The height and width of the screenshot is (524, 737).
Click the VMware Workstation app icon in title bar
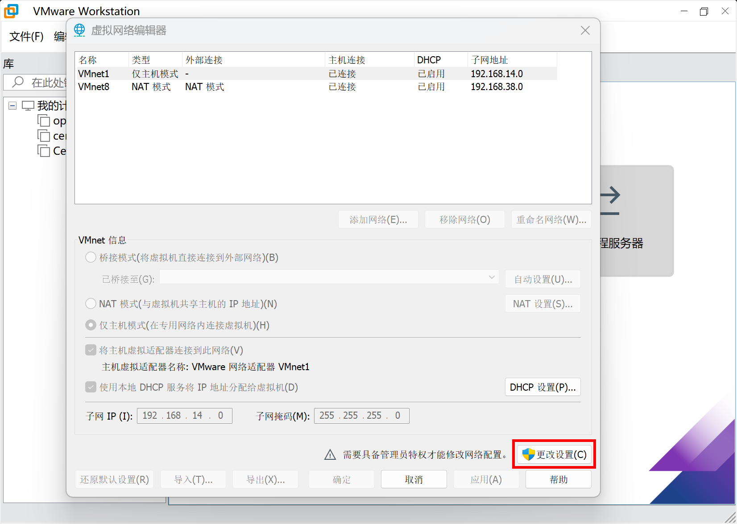tap(11, 11)
